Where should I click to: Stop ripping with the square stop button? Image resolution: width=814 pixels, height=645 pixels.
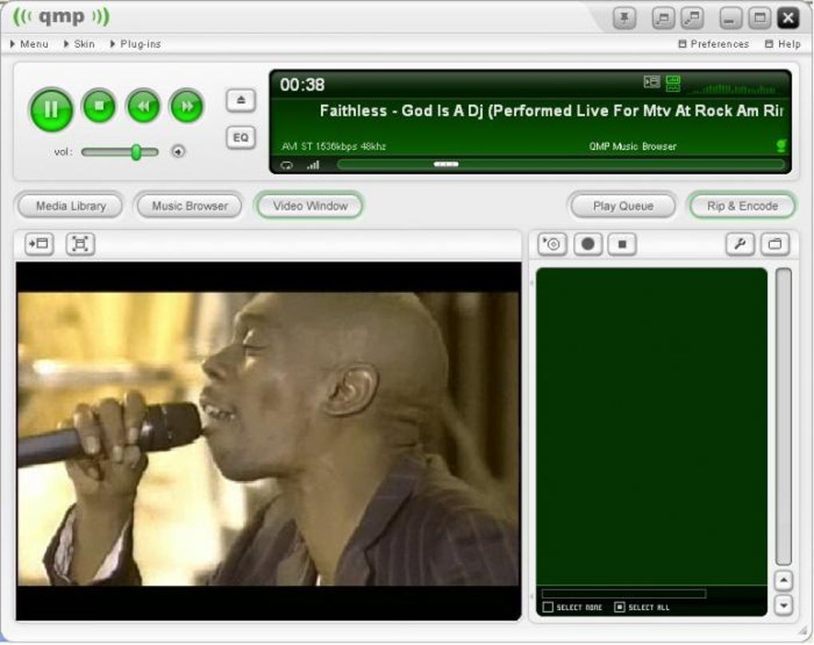click(622, 244)
